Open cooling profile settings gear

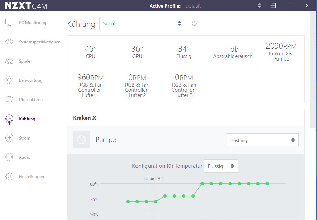point(194,24)
